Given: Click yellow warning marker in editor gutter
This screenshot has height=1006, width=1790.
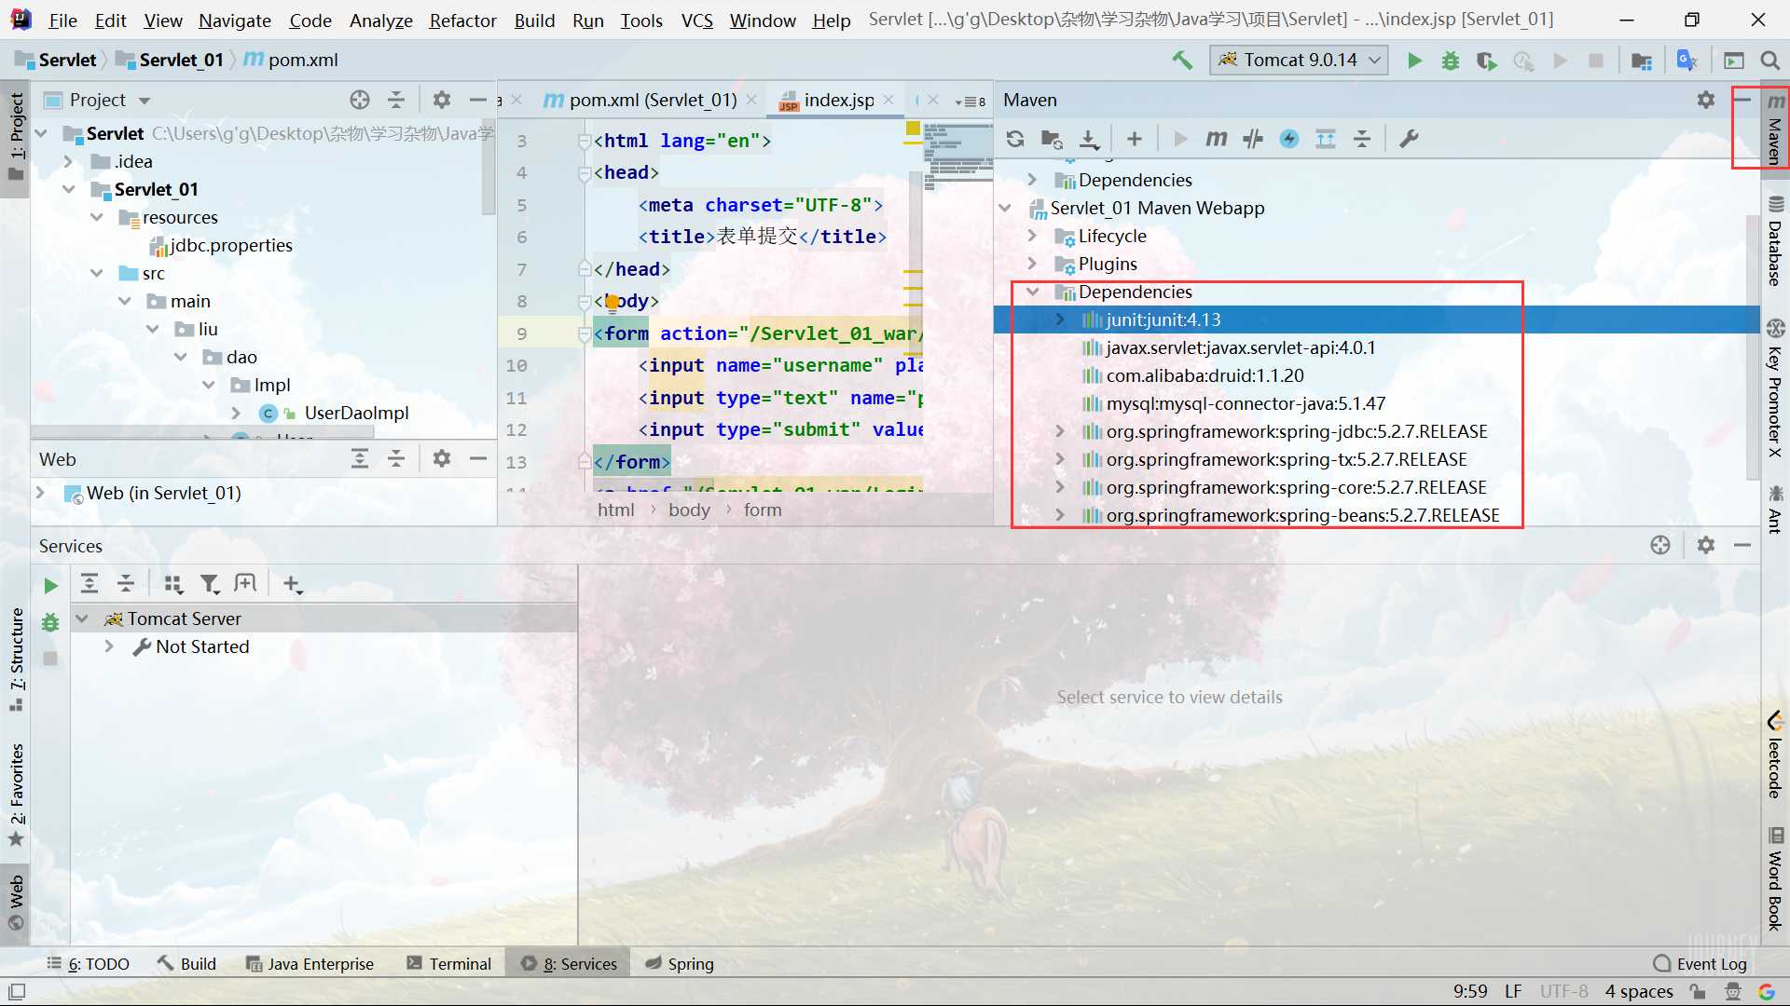Looking at the screenshot, I should pos(913,129).
